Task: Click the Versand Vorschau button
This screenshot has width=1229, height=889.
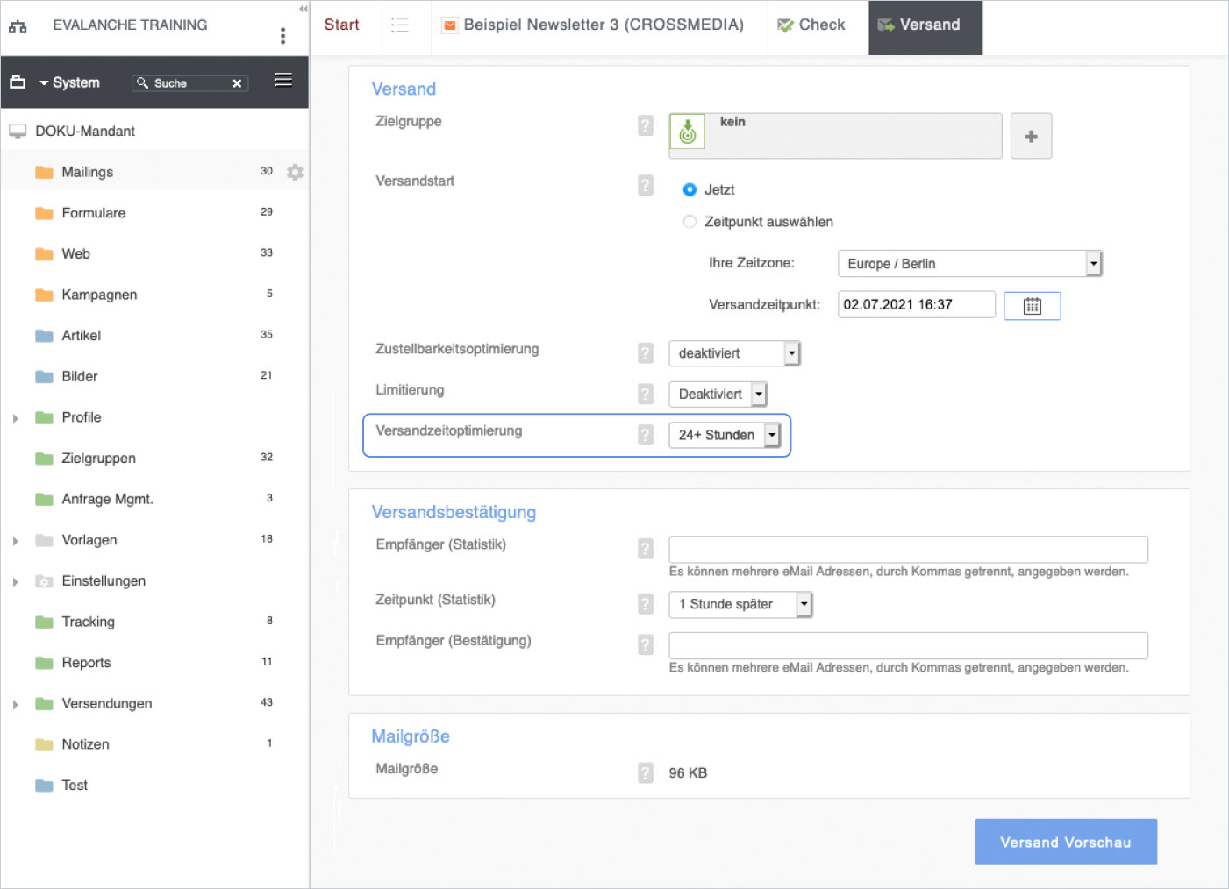Action: pyautogui.click(x=1065, y=842)
